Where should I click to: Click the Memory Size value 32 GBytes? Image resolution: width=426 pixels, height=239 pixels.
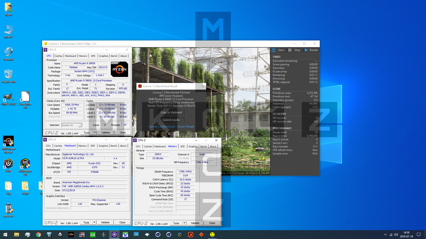(158, 158)
